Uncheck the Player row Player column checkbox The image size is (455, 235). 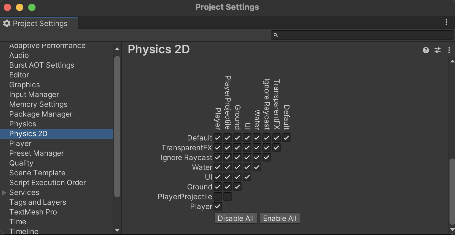pyautogui.click(x=218, y=206)
